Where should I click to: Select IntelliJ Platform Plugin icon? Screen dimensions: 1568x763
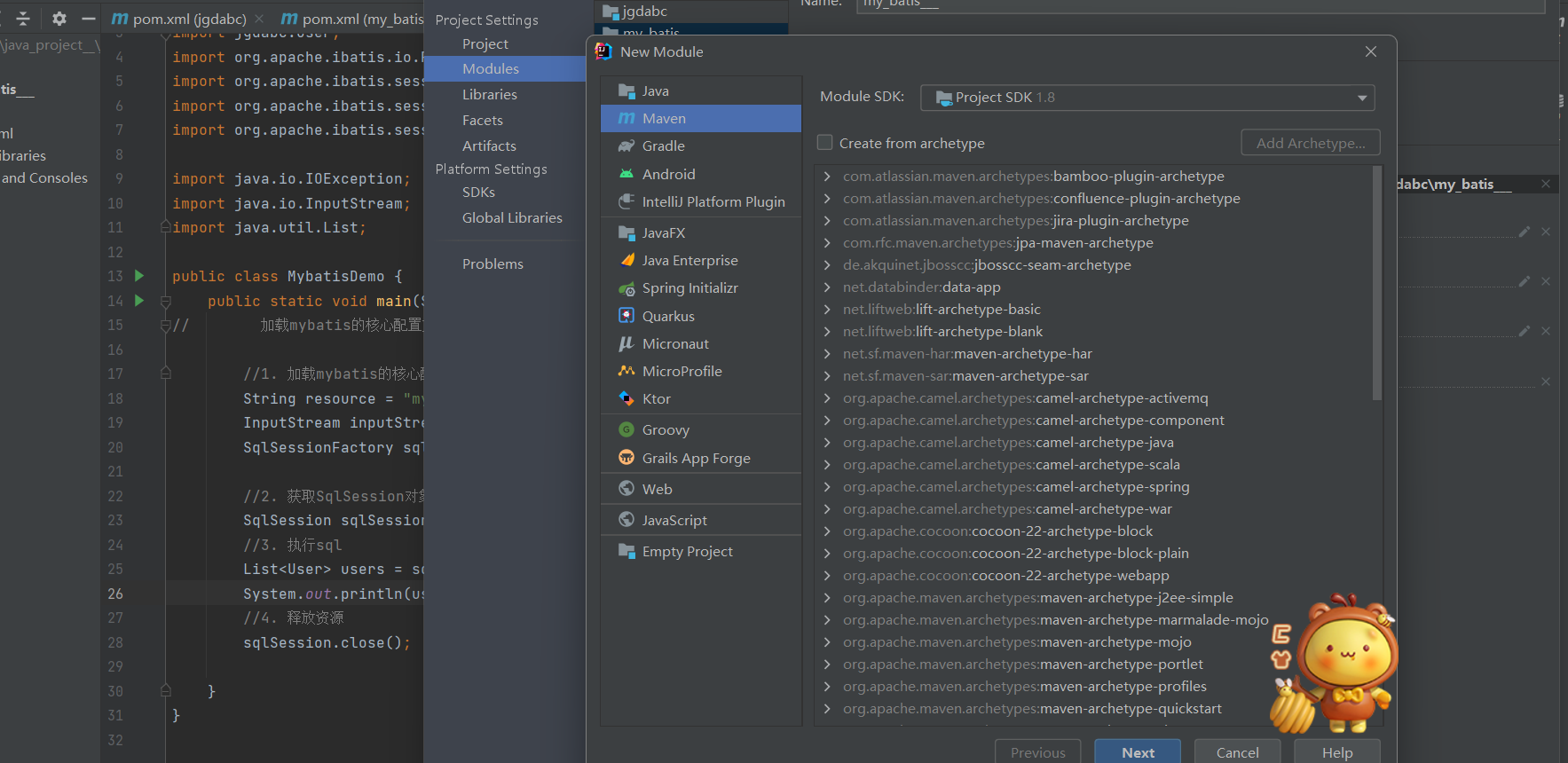(626, 201)
